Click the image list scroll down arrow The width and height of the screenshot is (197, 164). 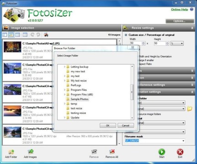click(x=119, y=143)
